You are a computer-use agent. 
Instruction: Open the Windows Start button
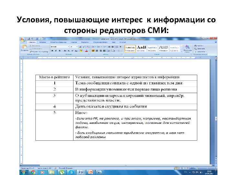[x=24, y=172]
